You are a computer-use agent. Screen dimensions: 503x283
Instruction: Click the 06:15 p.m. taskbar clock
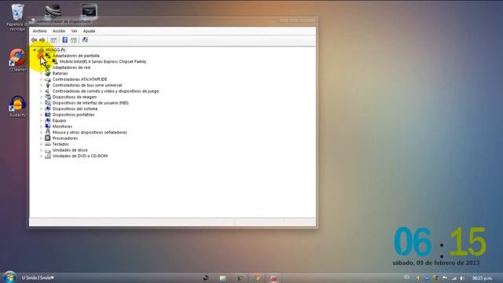click(x=482, y=277)
